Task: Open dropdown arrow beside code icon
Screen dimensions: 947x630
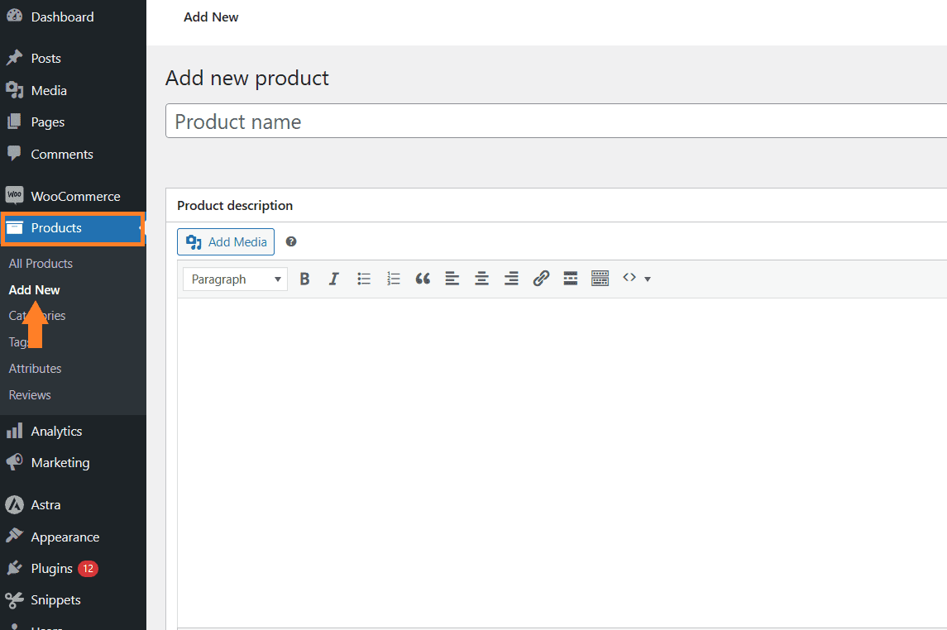Action: 648,279
